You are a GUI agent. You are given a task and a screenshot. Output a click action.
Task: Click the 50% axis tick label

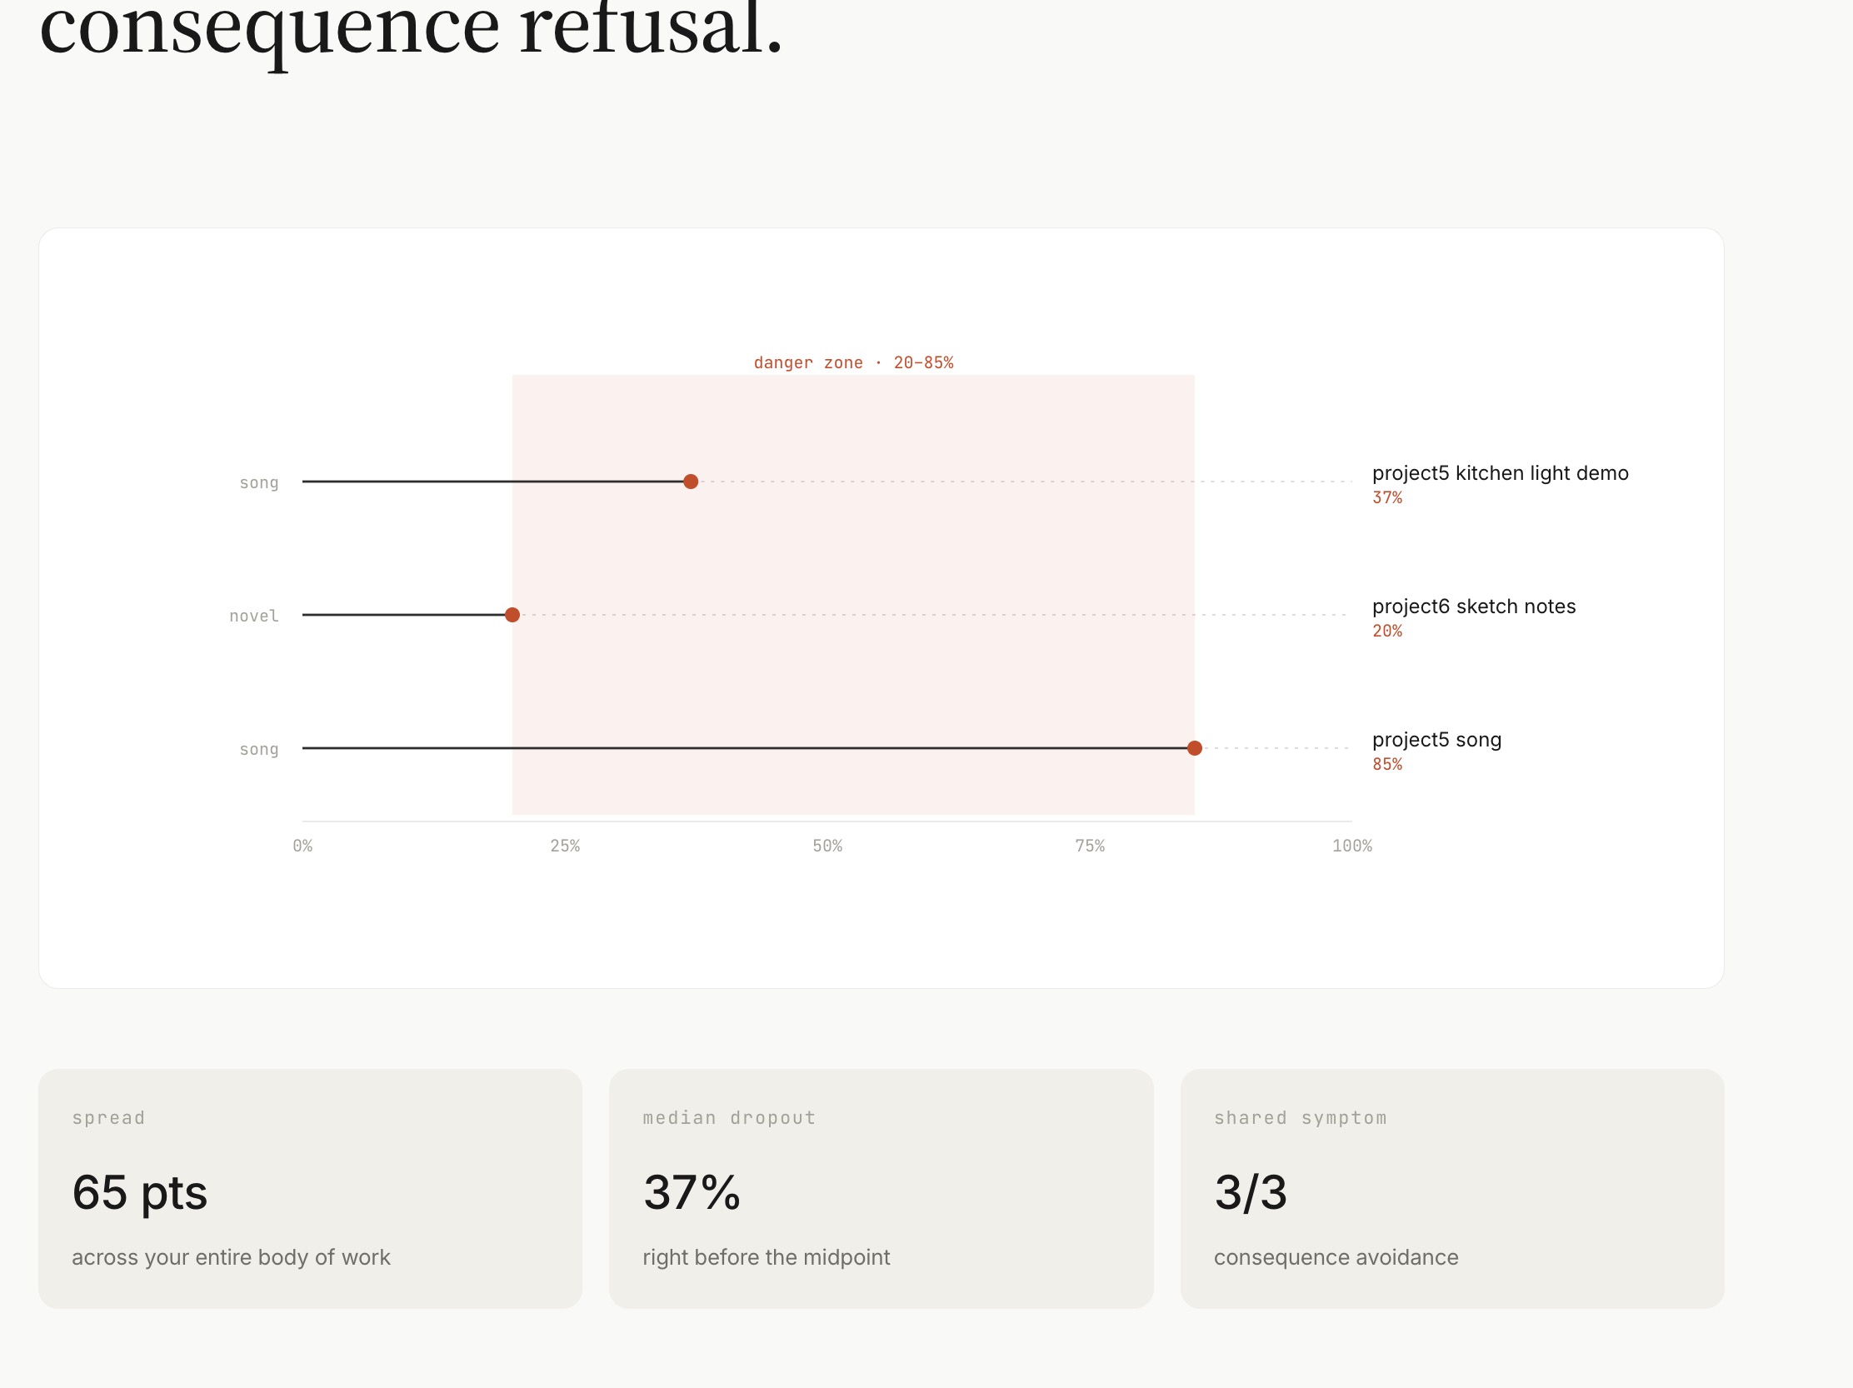click(827, 846)
